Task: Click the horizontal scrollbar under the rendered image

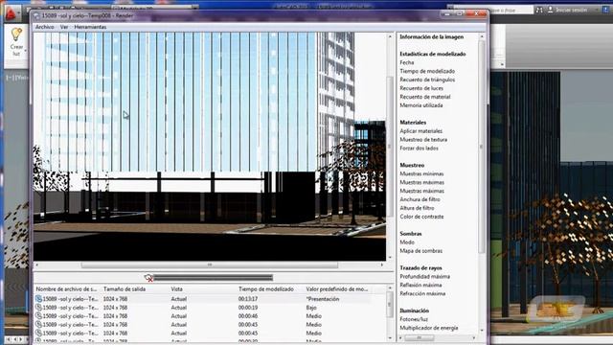Action: point(210,265)
